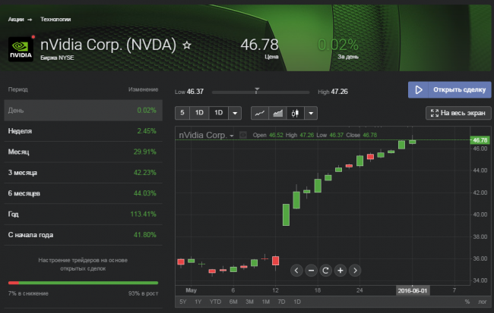Open 'Акции' breadcrumb link

click(x=16, y=20)
